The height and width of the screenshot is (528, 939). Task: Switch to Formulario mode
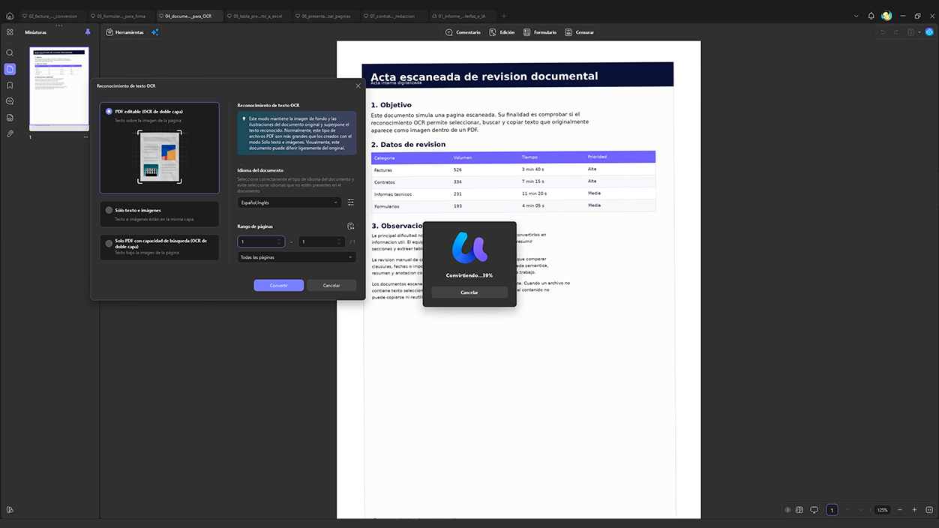click(x=540, y=32)
